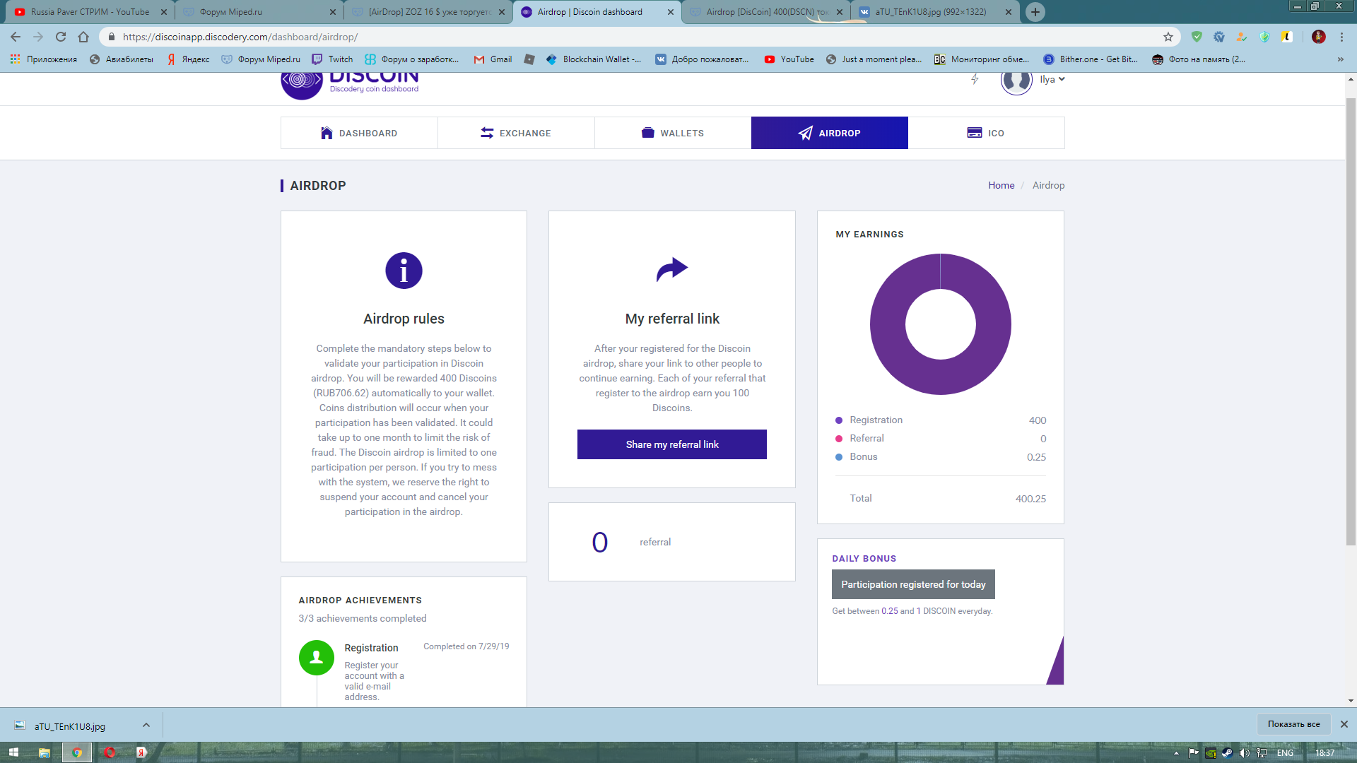Open downloaded file aTU_TEnK1U8.jpg
The image size is (1357, 763).
point(70,726)
